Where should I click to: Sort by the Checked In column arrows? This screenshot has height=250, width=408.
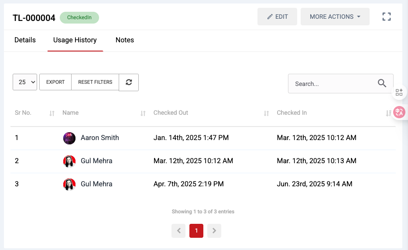tap(388, 113)
